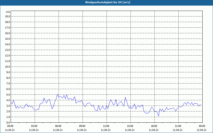Click the 12:00 time label
This screenshot has height=133, width=213.
click(x=106, y=126)
